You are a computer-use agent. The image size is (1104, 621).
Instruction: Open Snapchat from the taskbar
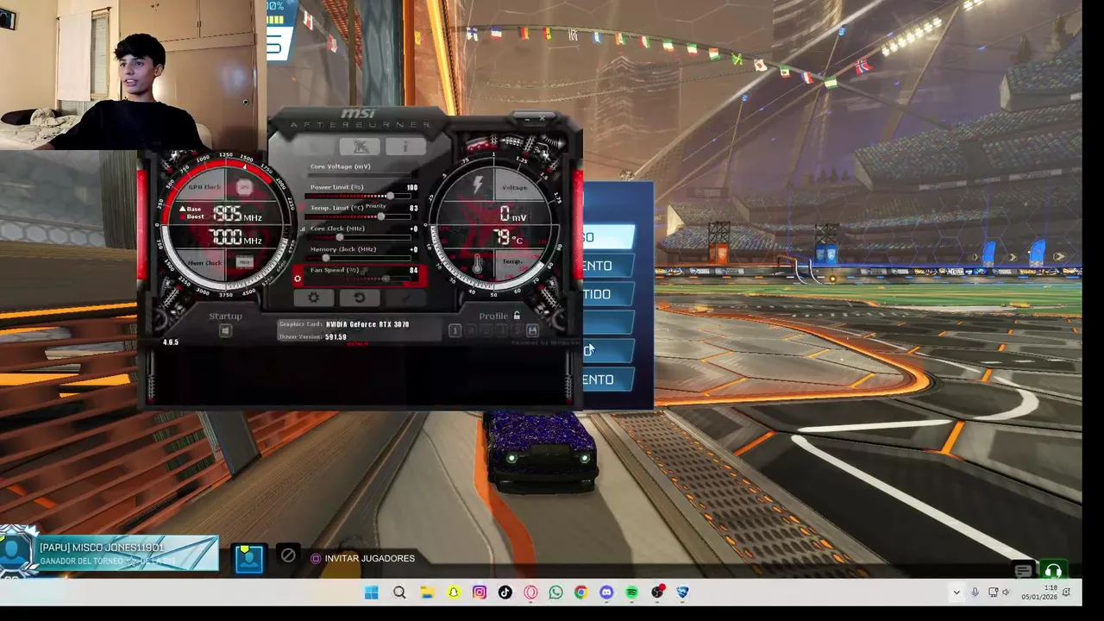click(x=454, y=593)
